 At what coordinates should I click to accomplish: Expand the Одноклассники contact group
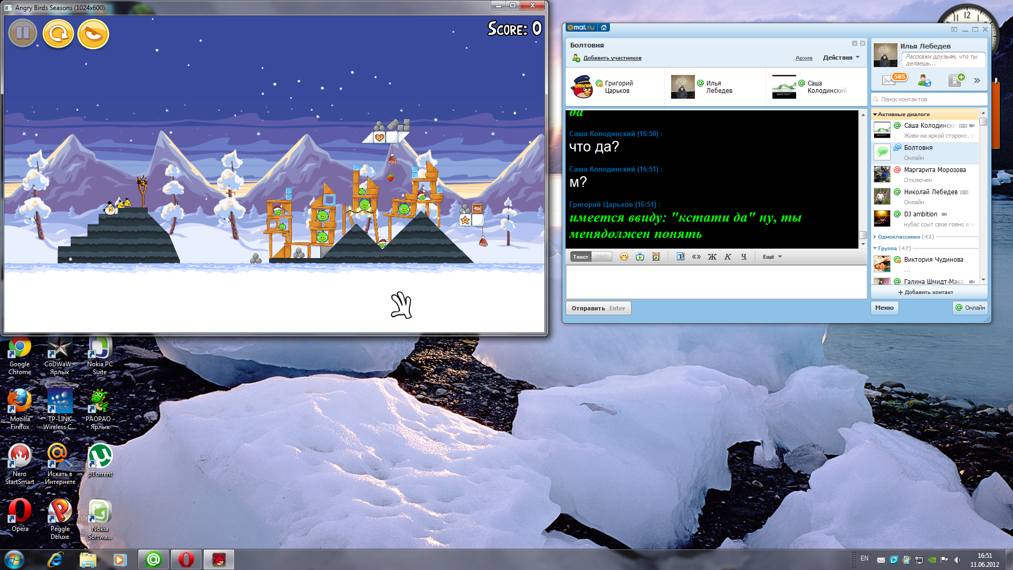(x=899, y=236)
